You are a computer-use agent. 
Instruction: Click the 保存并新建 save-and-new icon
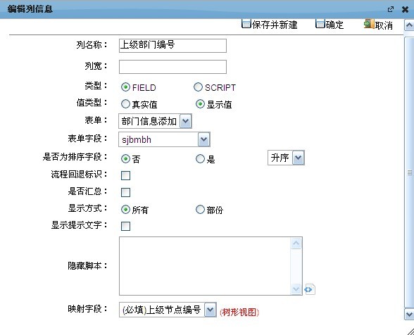246,24
